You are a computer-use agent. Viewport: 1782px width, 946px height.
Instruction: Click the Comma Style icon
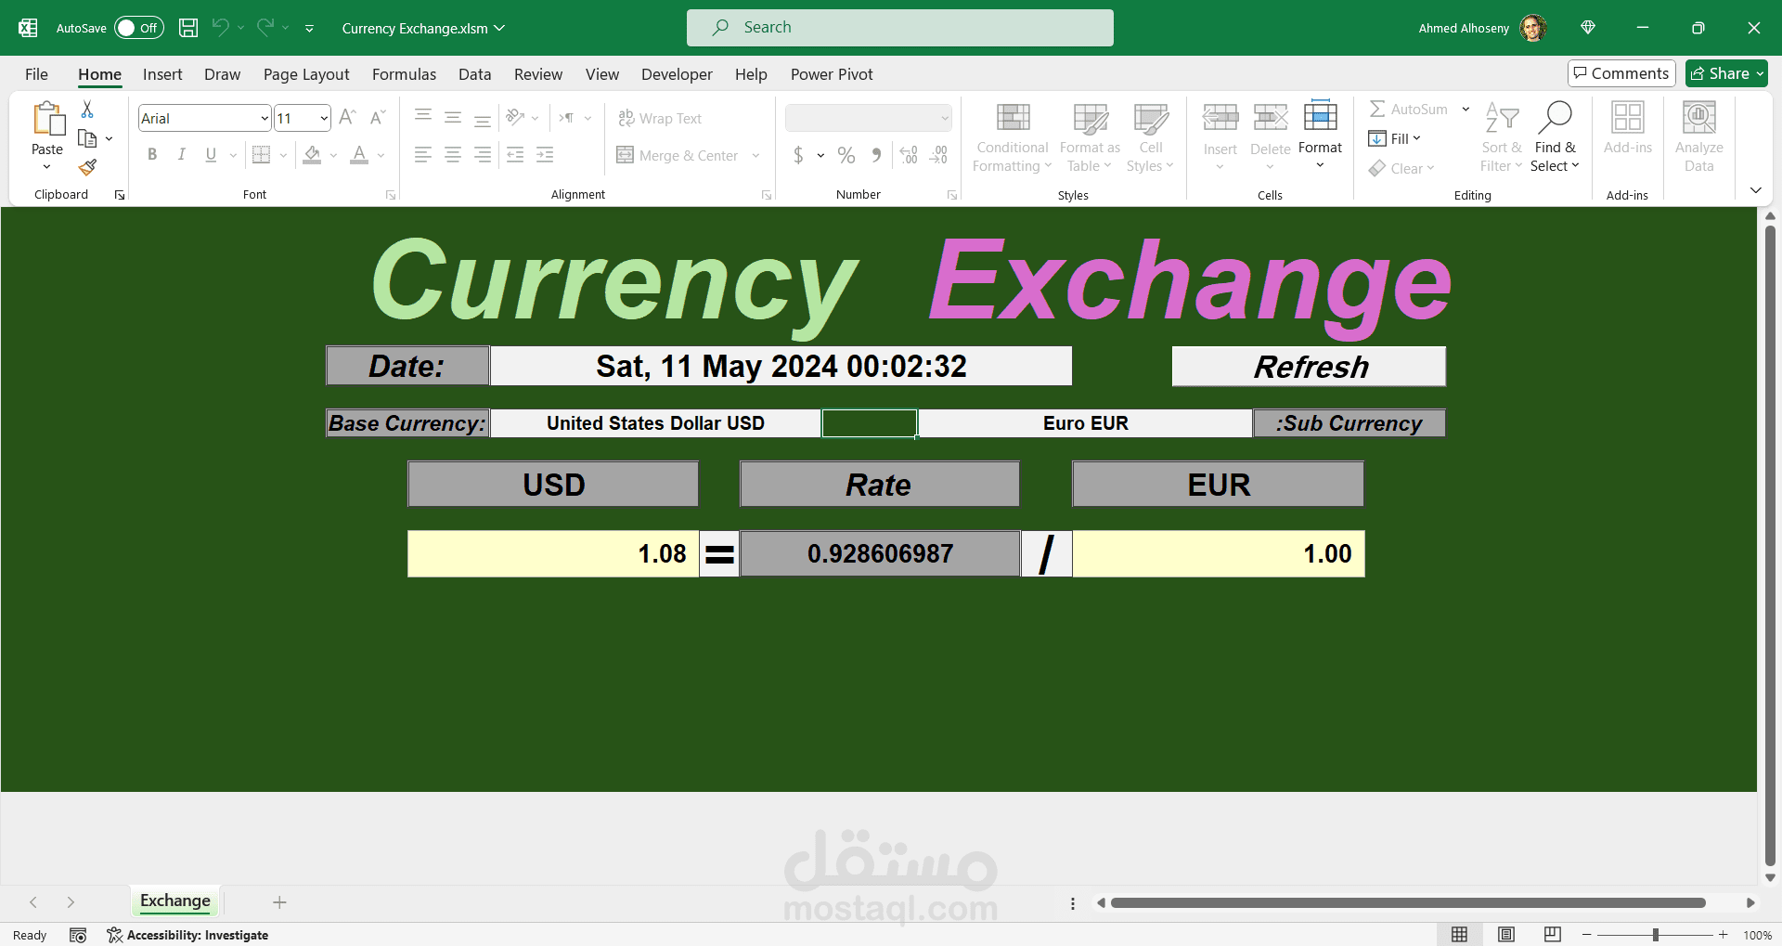(x=876, y=155)
